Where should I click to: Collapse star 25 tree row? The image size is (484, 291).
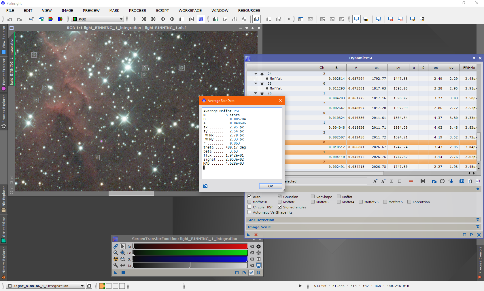pyautogui.click(x=256, y=83)
